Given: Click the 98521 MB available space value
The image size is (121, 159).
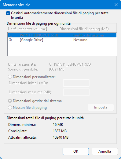Looking at the screenshot, I should pyautogui.click(x=57, y=69).
